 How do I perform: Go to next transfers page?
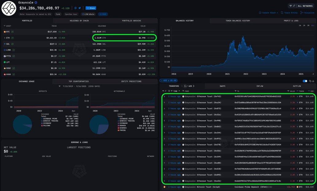(194, 86)
